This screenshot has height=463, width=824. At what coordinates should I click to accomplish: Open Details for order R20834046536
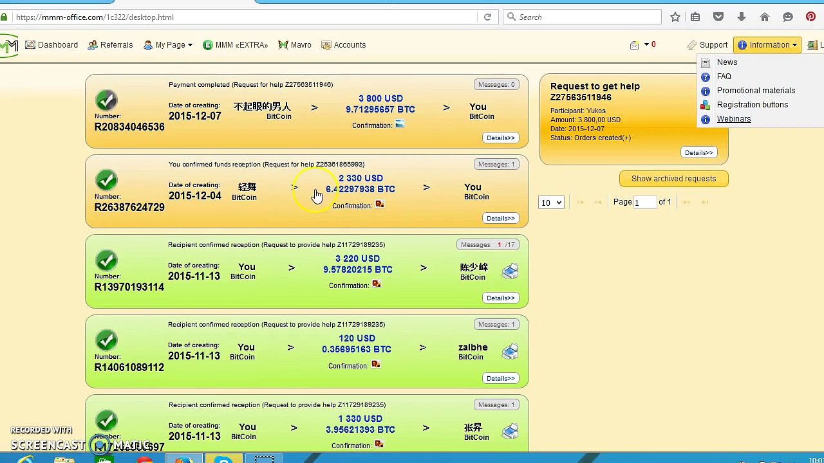(500, 138)
